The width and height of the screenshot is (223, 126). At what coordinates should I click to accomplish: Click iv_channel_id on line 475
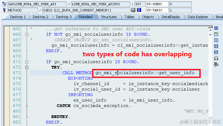91,84
